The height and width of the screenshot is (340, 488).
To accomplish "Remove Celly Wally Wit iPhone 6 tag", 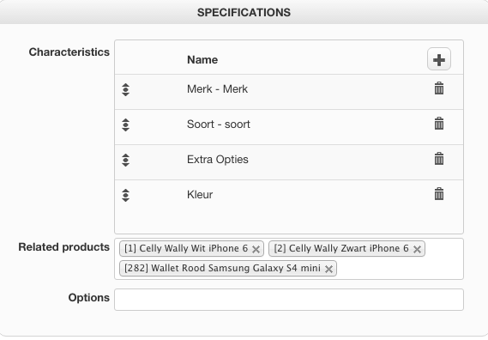I will 256,249.
